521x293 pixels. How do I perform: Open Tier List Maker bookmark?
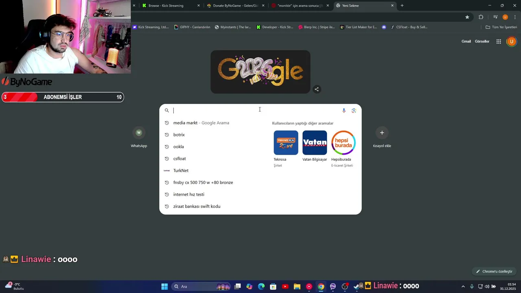(x=358, y=27)
